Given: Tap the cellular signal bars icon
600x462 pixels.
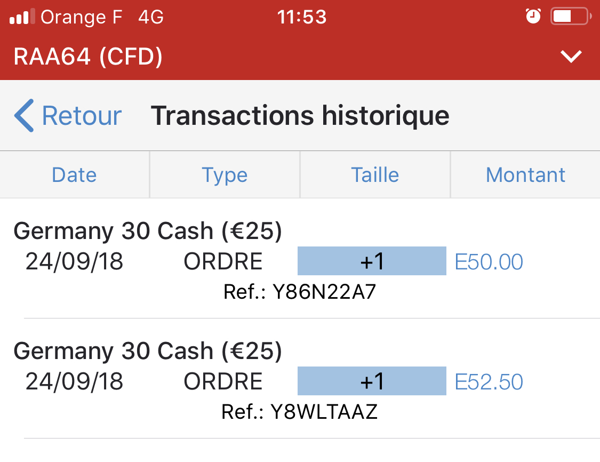Looking at the screenshot, I should tap(22, 17).
